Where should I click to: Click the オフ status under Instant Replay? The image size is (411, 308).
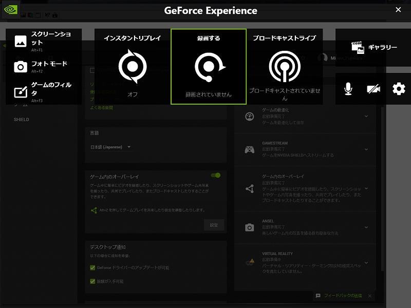tap(133, 94)
